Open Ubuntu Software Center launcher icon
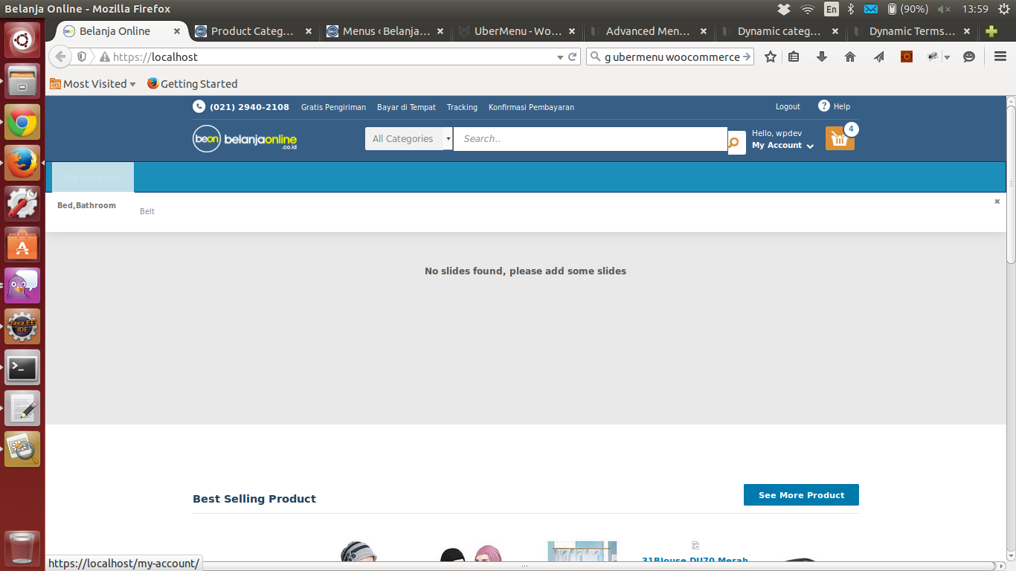Image resolution: width=1016 pixels, height=571 pixels. 22,244
